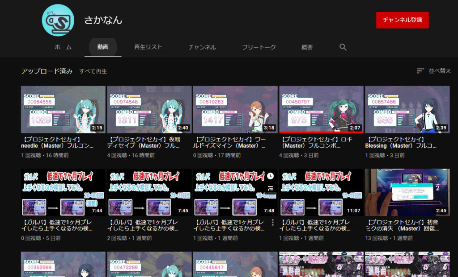Click the 3:18 duration badge
This screenshot has height=277, width=458.
click(x=269, y=128)
